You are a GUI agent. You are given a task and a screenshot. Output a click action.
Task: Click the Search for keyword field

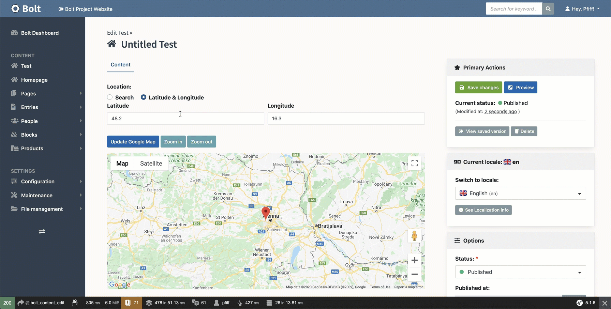click(x=514, y=9)
